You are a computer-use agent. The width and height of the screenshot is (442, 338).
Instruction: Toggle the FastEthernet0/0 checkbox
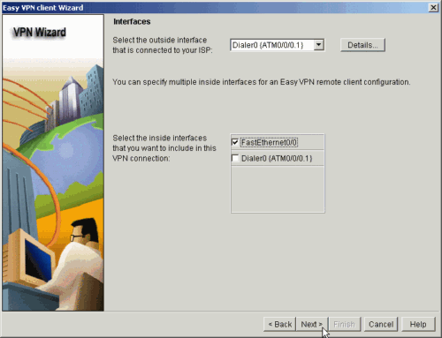[x=235, y=142]
